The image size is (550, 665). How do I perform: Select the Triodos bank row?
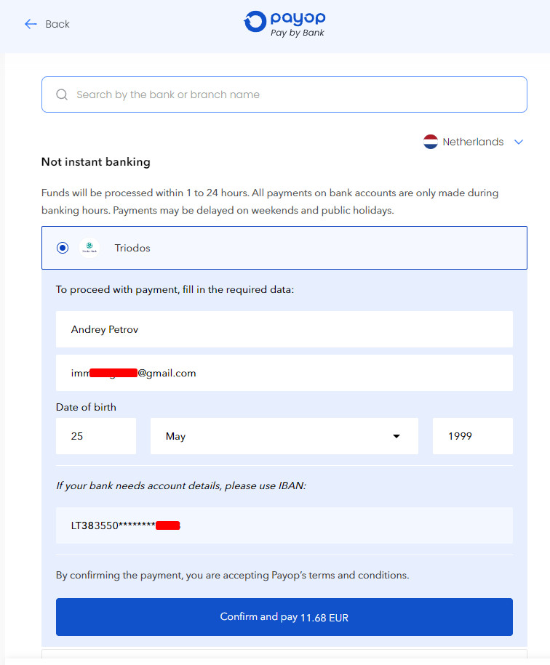click(284, 248)
